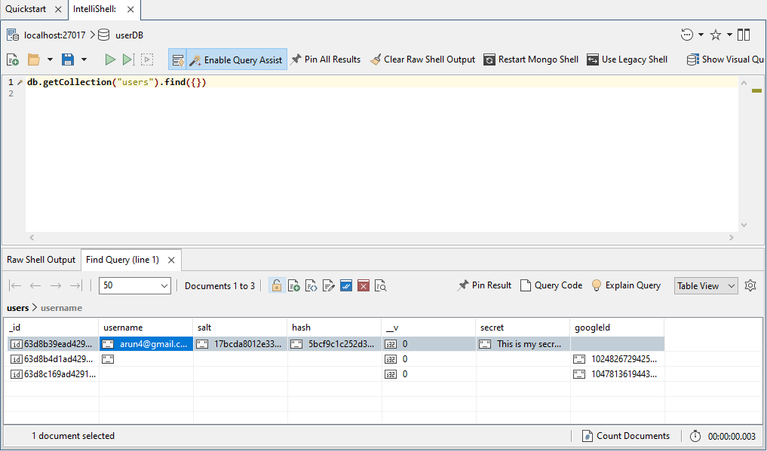Image resolution: width=767 pixels, height=451 pixels.
Task: Click the view document JSON icon
Action: point(311,285)
